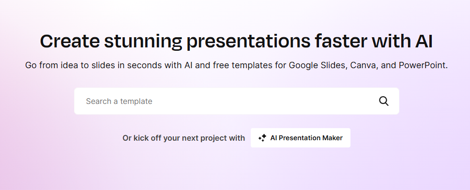470x190 pixels.
Task: Click the 'Search a template' placeholder text
Action: coord(119,102)
